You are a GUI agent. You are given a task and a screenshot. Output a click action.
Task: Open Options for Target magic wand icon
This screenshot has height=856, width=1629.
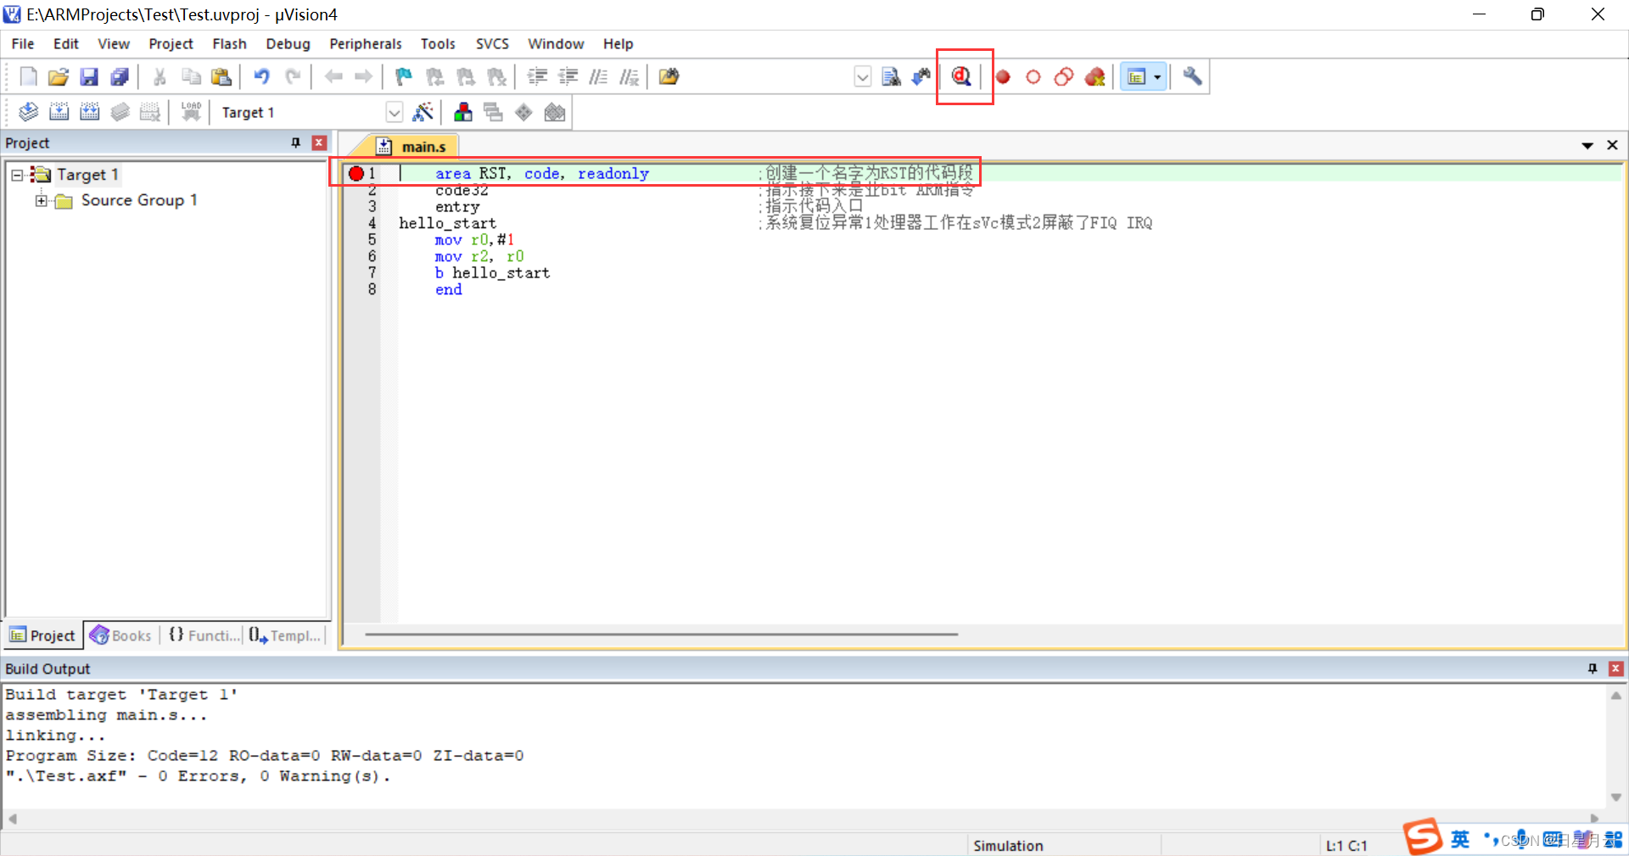423,112
